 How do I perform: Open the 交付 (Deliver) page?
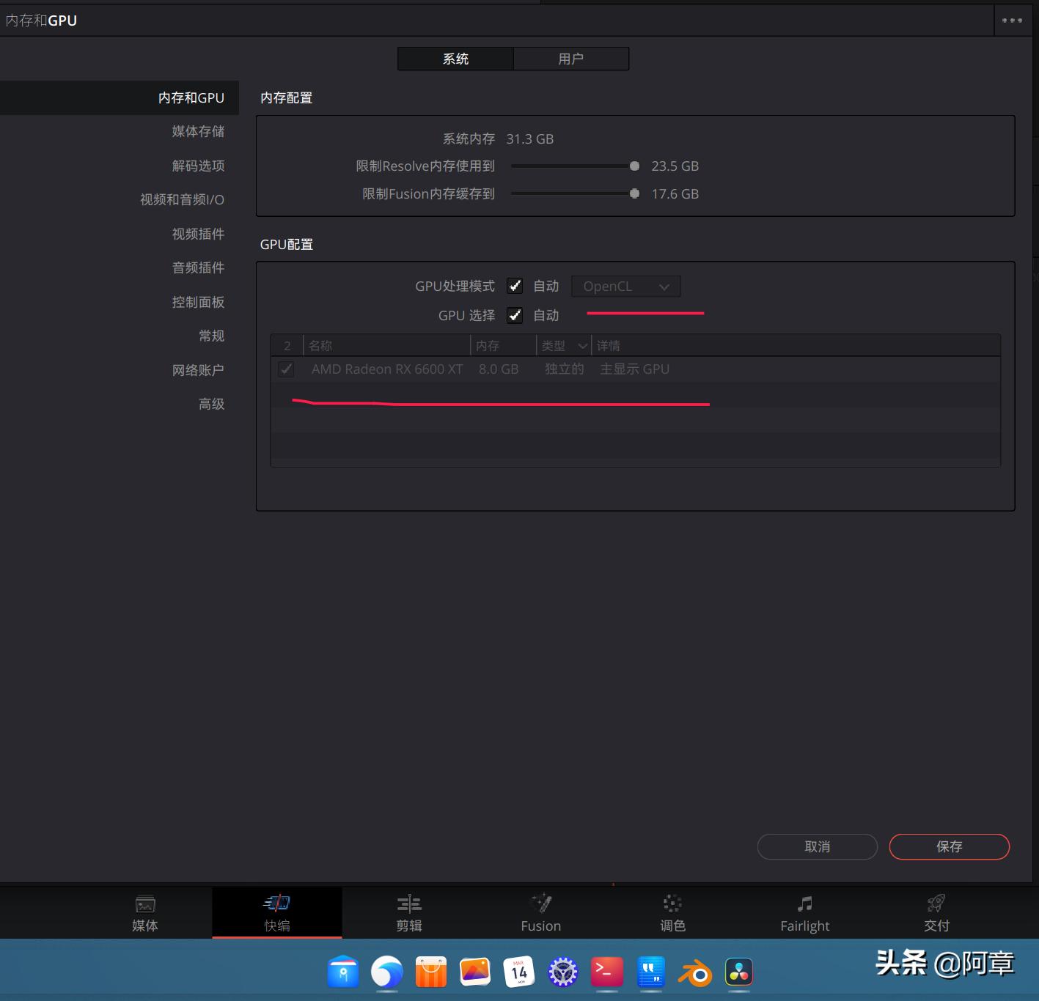coord(936,912)
